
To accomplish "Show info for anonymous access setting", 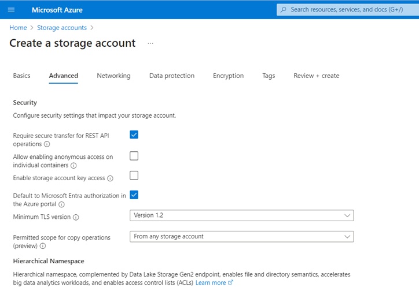I will (x=73, y=166).
